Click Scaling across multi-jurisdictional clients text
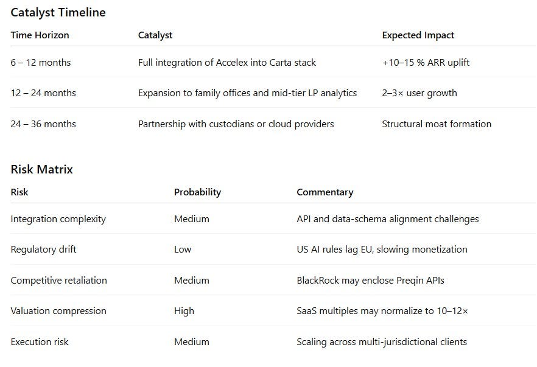537x367 pixels. (x=382, y=341)
